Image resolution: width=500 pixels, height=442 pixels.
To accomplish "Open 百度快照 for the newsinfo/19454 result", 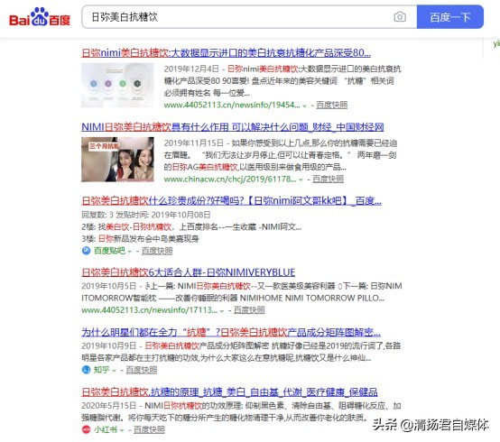I will pos(331,105).
